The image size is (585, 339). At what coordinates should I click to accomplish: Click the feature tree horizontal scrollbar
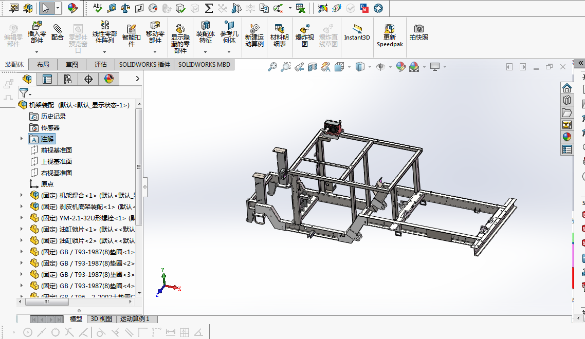click(x=47, y=302)
